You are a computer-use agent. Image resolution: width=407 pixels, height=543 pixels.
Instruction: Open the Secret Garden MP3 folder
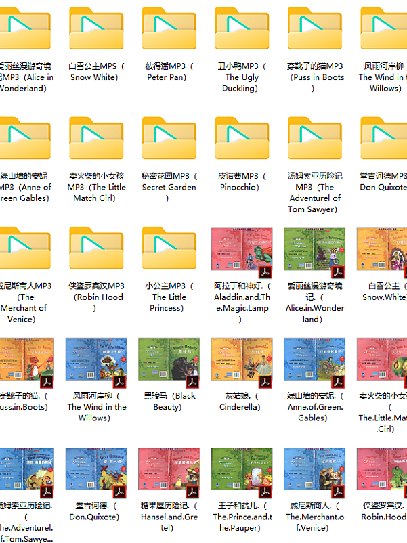coord(169,139)
